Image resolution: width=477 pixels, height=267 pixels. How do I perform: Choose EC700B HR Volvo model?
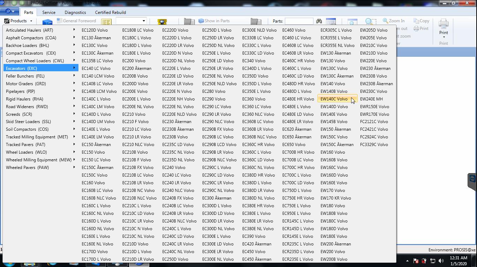click(298, 152)
